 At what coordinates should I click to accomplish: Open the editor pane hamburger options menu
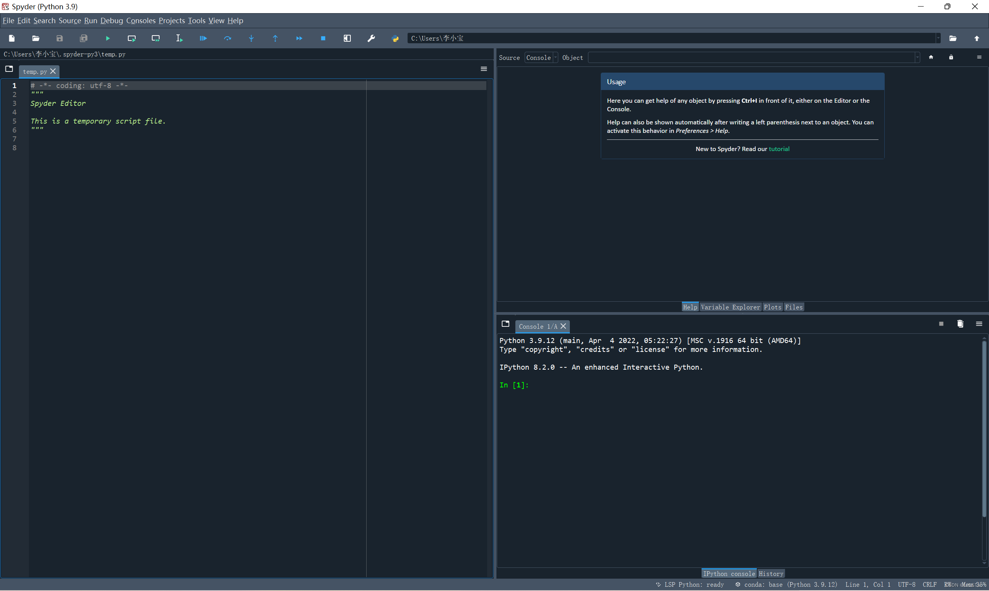484,69
